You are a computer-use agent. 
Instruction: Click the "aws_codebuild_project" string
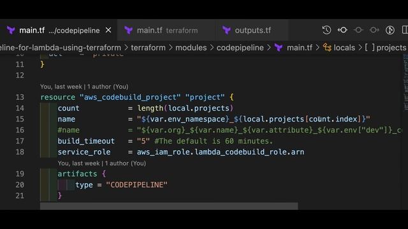click(130, 97)
